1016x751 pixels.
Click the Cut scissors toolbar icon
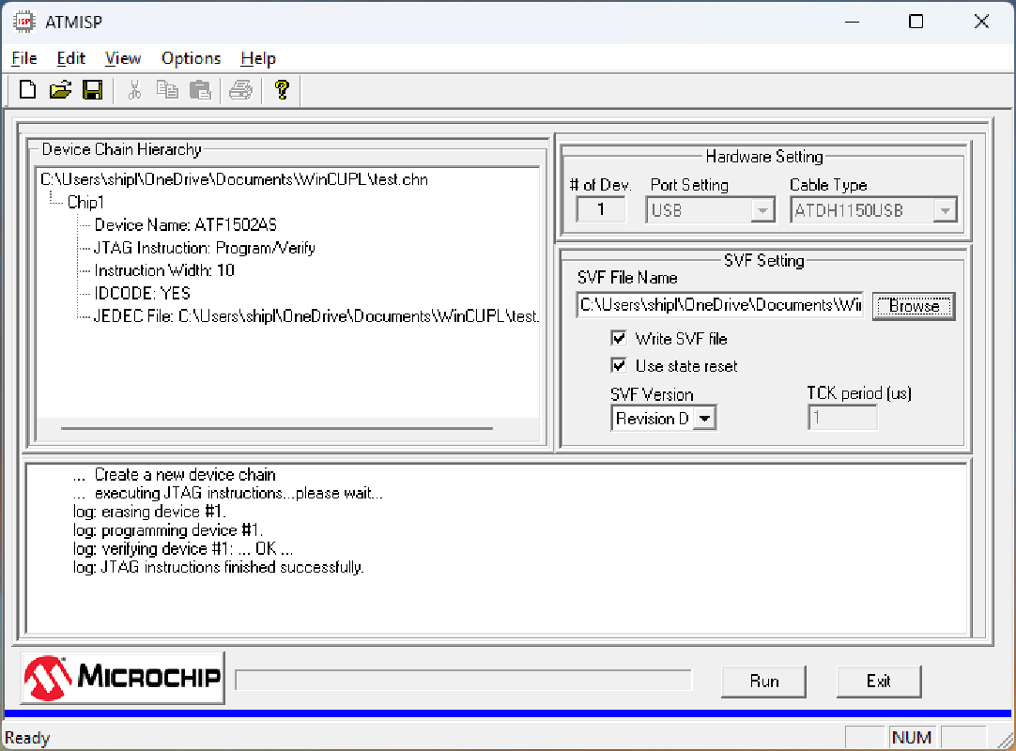[x=134, y=89]
